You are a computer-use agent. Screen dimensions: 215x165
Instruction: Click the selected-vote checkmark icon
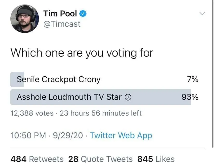click(128, 97)
